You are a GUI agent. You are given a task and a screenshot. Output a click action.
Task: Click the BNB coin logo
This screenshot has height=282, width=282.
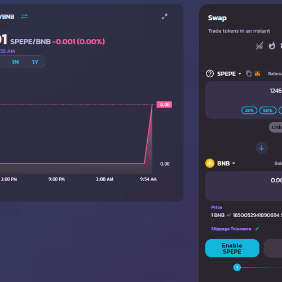[x=210, y=163]
